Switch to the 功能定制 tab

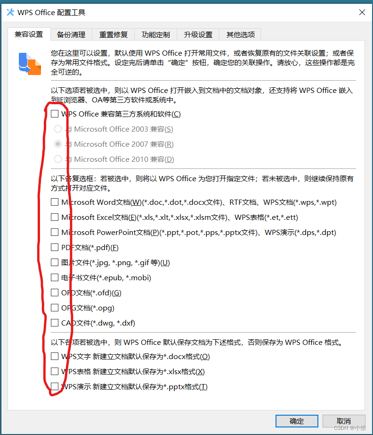[x=155, y=34]
